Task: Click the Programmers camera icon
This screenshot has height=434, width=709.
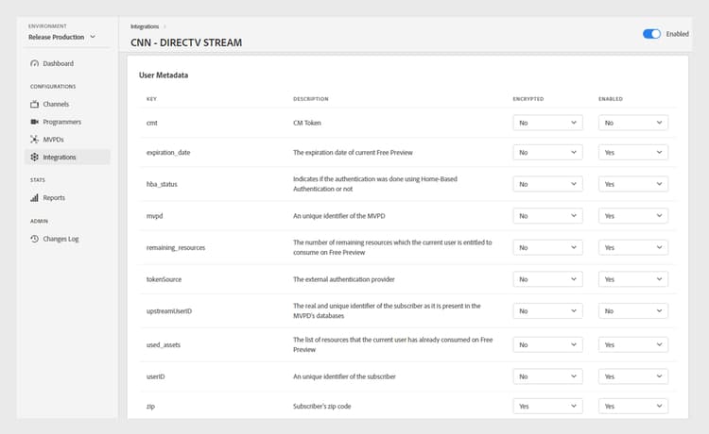Action: tap(35, 122)
